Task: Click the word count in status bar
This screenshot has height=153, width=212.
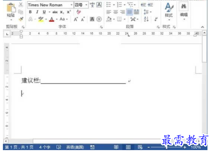Action: [x=45, y=147]
